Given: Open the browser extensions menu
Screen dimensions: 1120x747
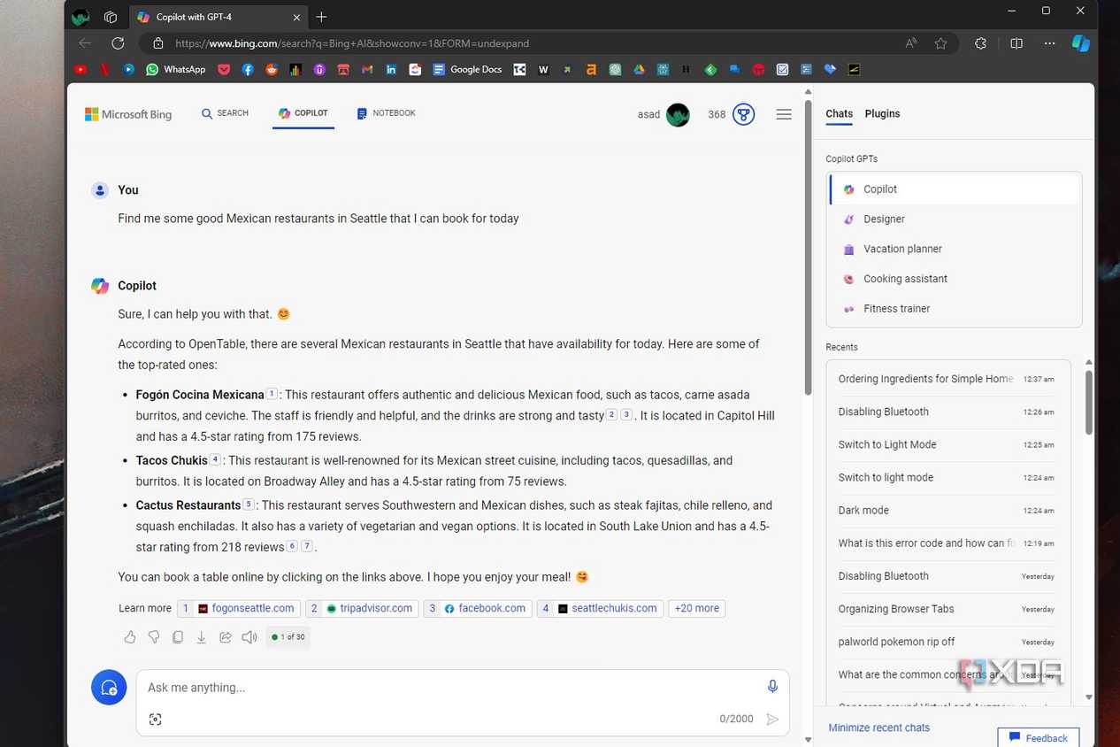Looking at the screenshot, I should point(980,42).
